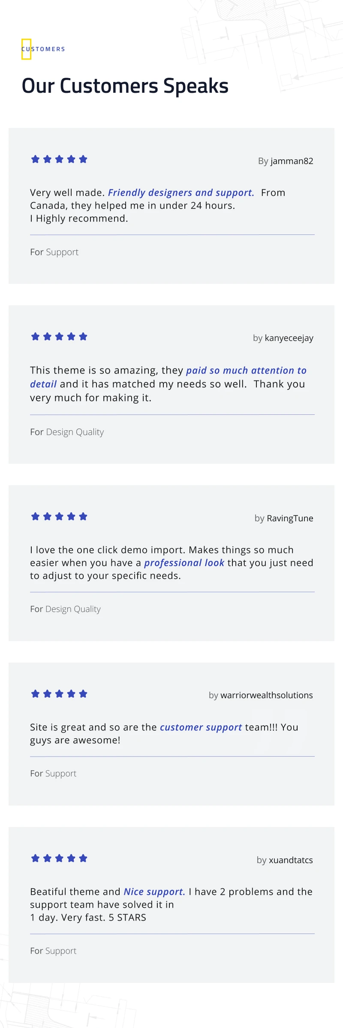The height and width of the screenshot is (1028, 343).
Task: Click the highlighted "Friendly designers and support." phrase
Action: tap(181, 193)
